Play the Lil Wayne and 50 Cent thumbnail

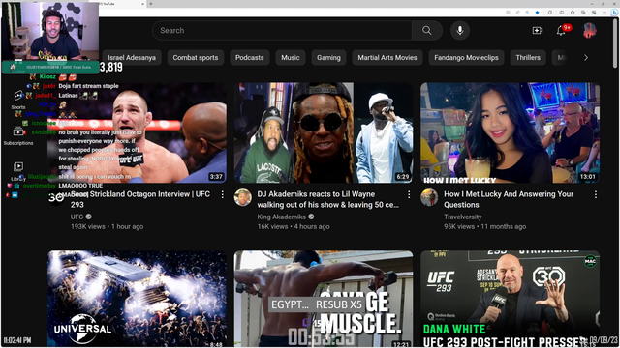coord(324,132)
